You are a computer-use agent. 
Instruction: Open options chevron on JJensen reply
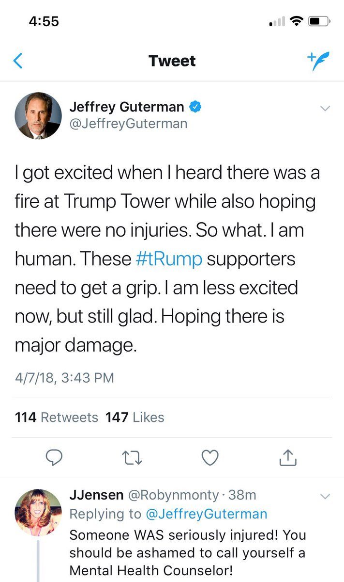pyautogui.click(x=325, y=496)
